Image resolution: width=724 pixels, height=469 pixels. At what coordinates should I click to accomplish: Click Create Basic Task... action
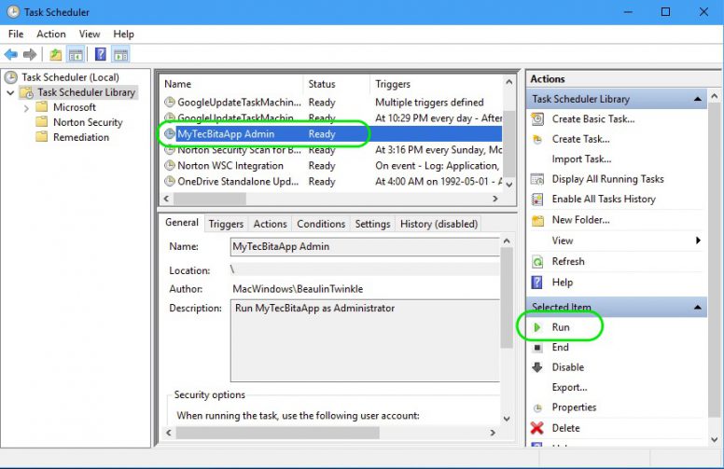point(593,119)
